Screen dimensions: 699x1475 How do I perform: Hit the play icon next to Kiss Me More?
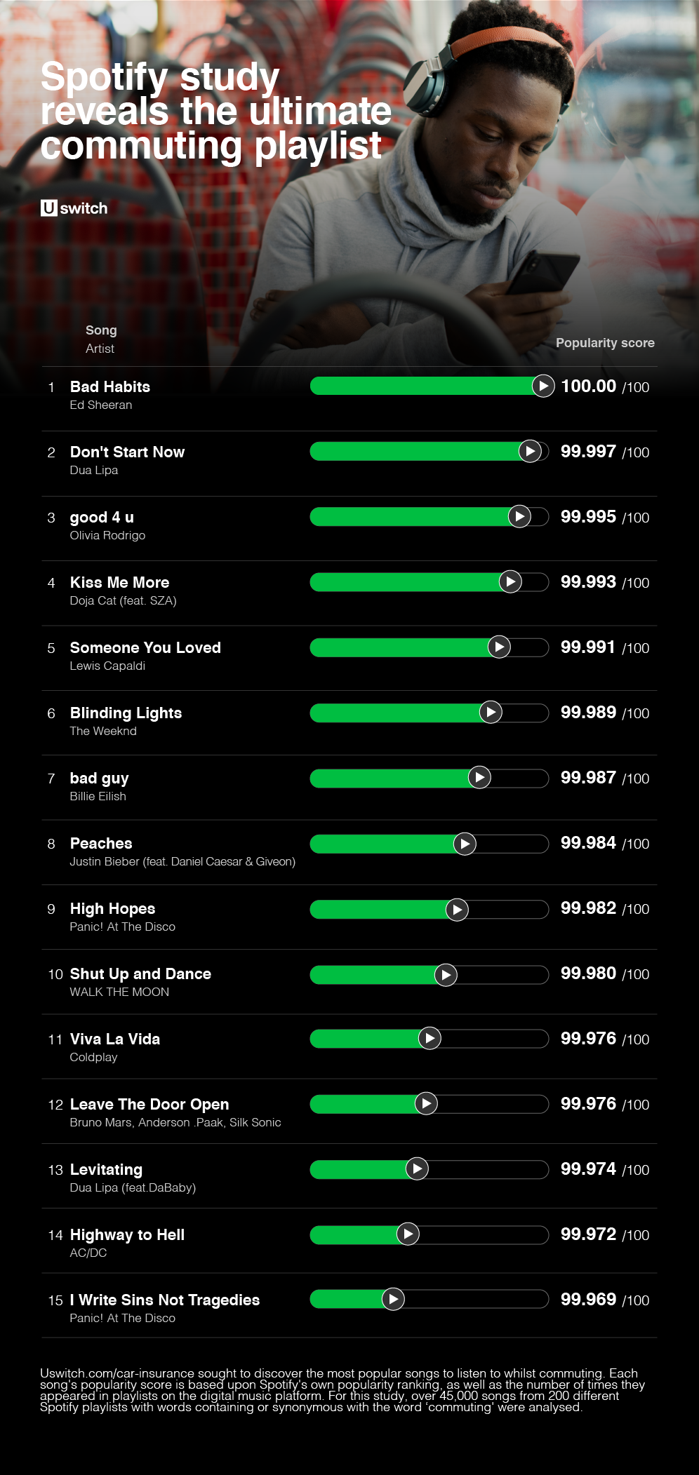(510, 581)
